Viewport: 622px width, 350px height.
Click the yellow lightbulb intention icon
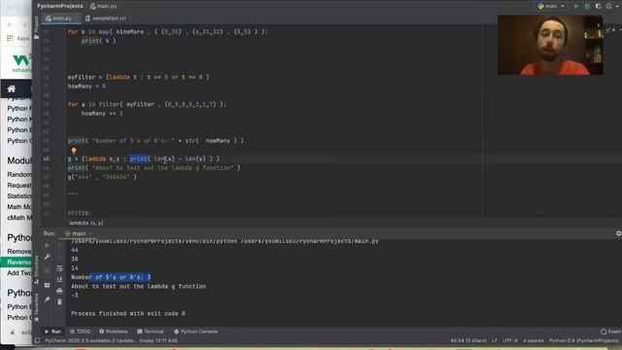tap(74, 151)
